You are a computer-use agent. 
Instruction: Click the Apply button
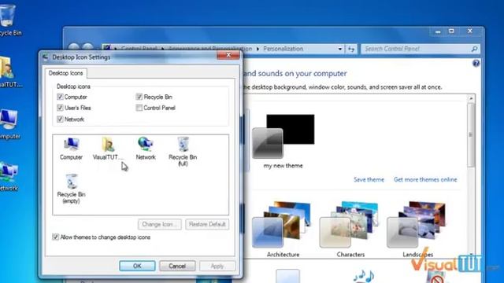click(x=217, y=266)
